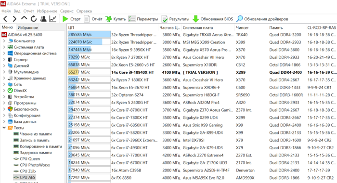Image resolution: width=337 pixels, height=183 pixels.
Task: Open the Отчёт menu in the menu bar
Action: coord(28,11)
